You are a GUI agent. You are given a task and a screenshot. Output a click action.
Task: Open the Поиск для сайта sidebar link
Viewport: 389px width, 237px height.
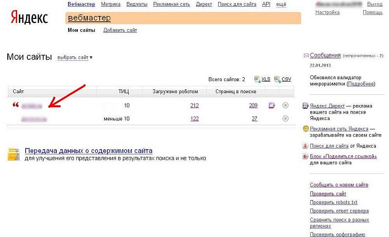pos(329,146)
